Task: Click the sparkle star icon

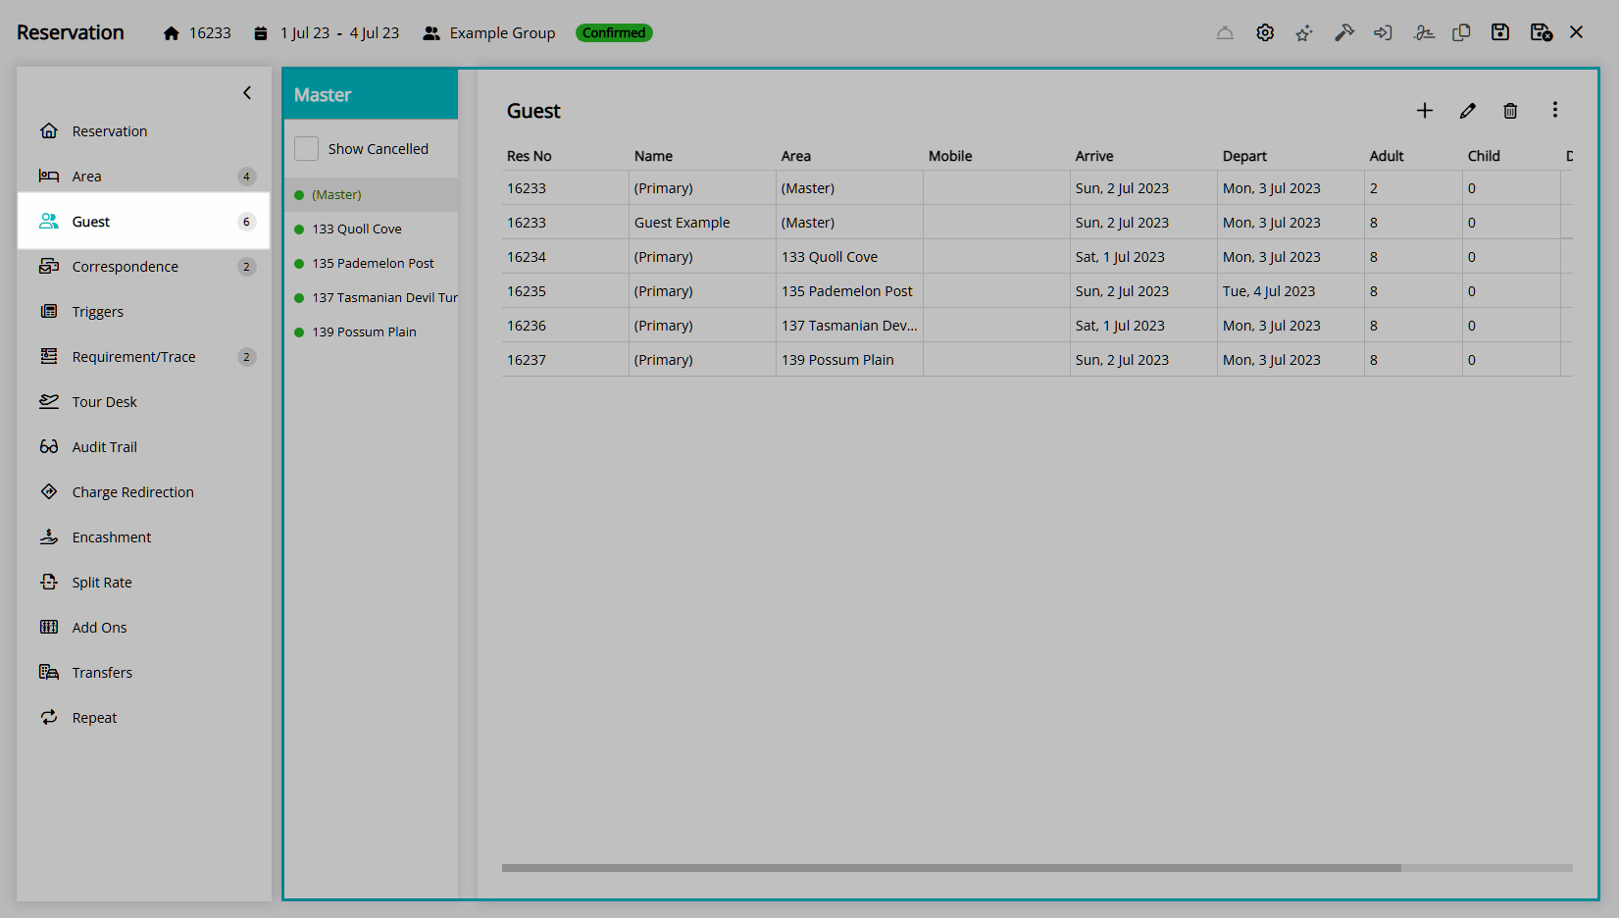Action: (x=1303, y=32)
